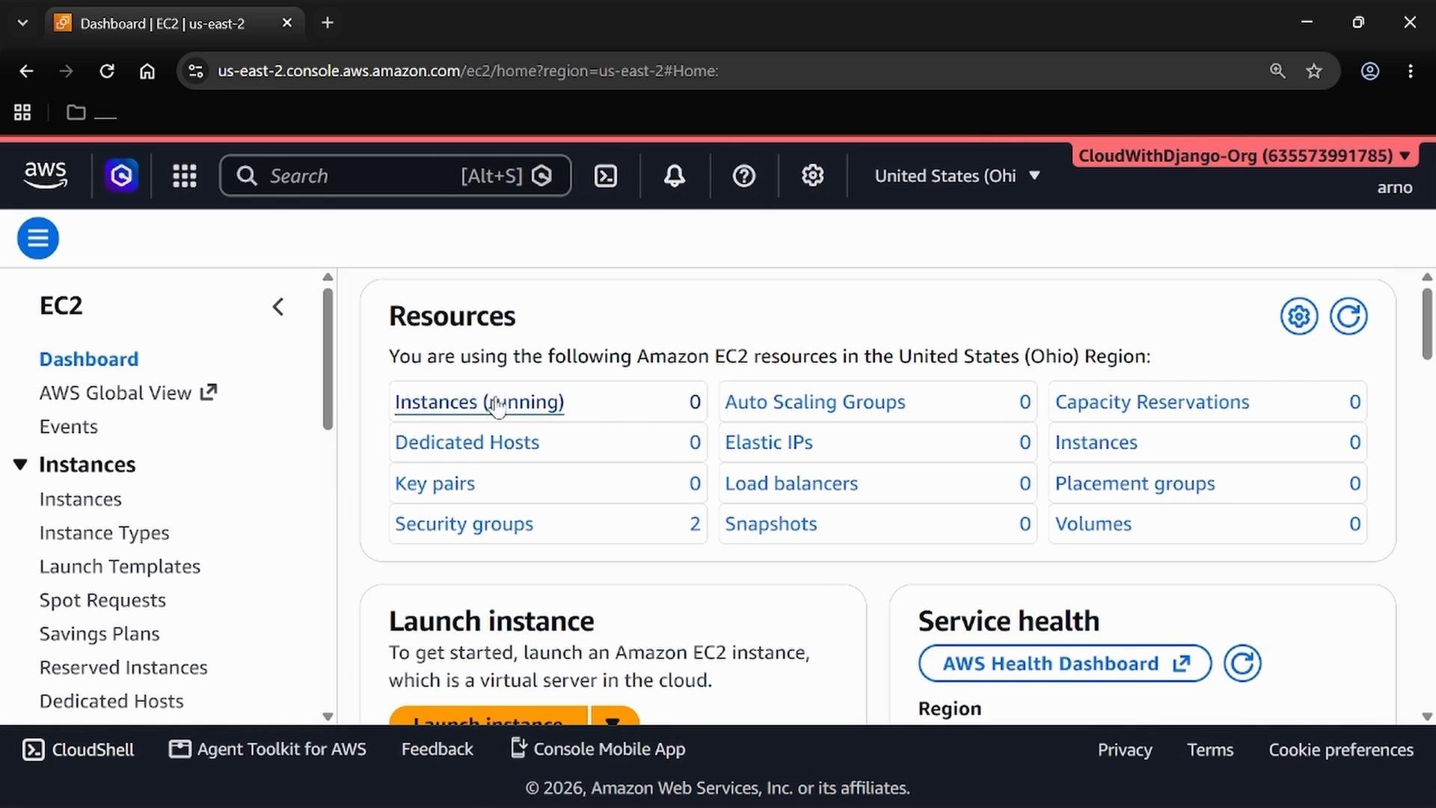Toggle the blue hamburger navigation menu
This screenshot has width=1436, height=808.
tap(38, 239)
